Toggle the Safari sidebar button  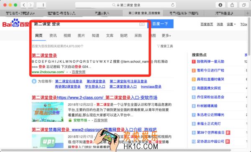[x=41, y=5]
